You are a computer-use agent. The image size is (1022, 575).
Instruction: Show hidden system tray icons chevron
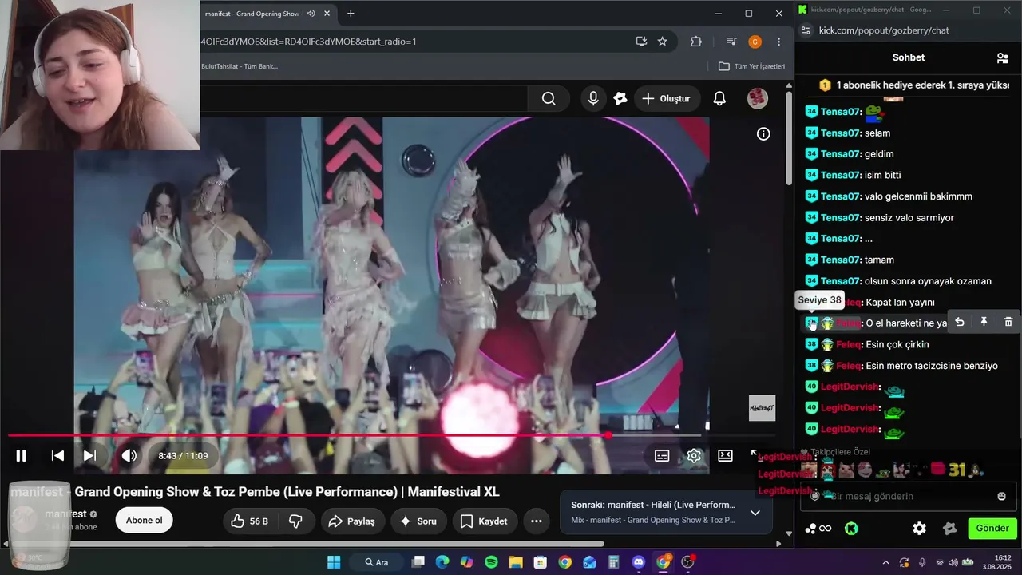pos(885,562)
